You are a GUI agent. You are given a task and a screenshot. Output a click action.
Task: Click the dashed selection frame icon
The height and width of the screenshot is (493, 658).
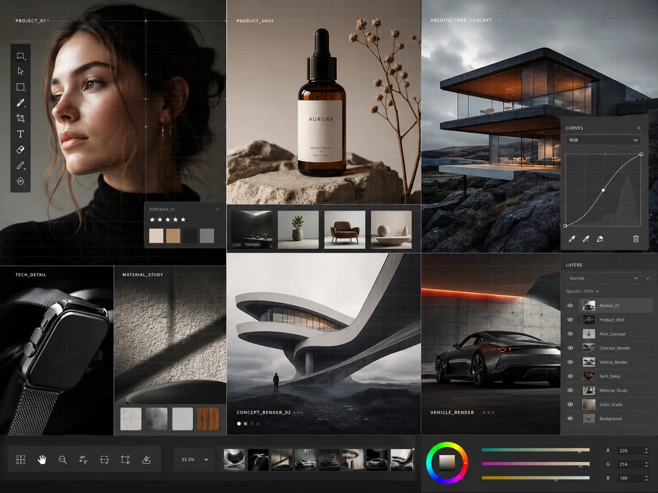pos(104,460)
